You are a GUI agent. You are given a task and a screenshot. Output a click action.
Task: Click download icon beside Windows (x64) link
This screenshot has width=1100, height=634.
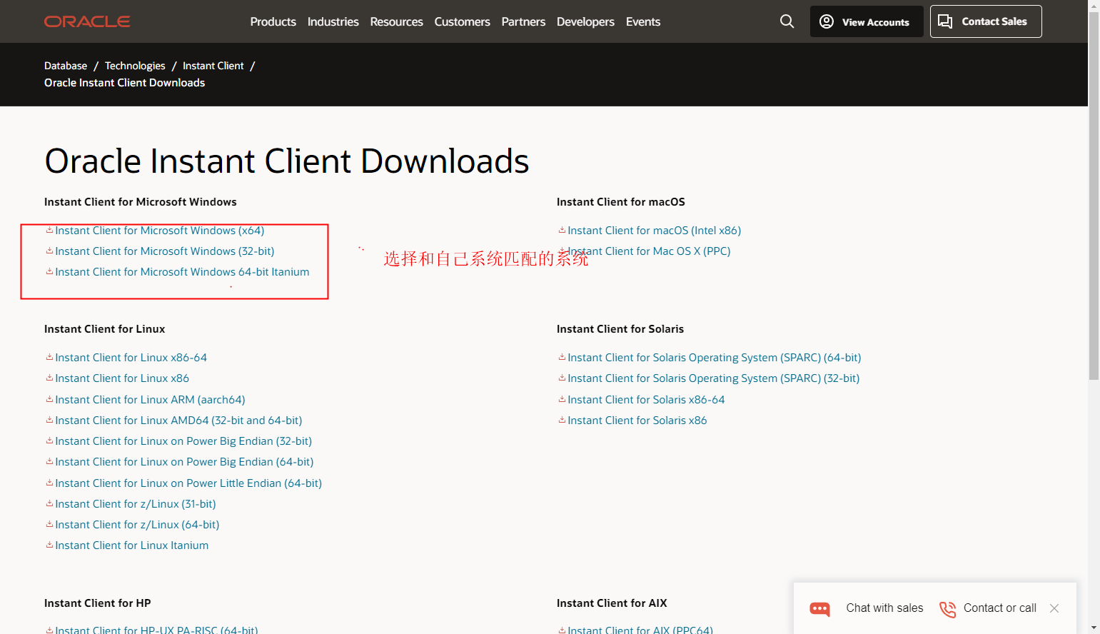[x=49, y=230]
